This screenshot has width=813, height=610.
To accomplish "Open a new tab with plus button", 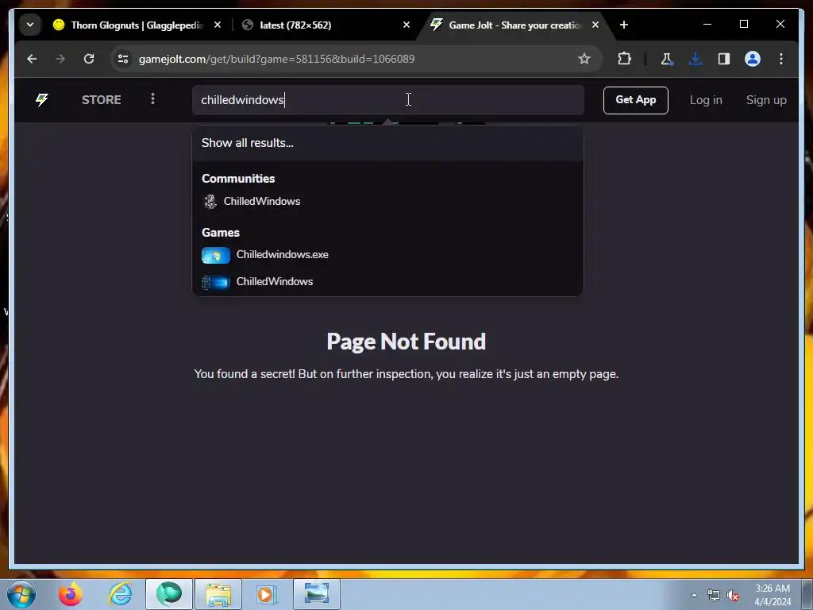I will (x=624, y=25).
